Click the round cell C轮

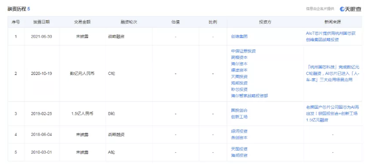click(112, 74)
